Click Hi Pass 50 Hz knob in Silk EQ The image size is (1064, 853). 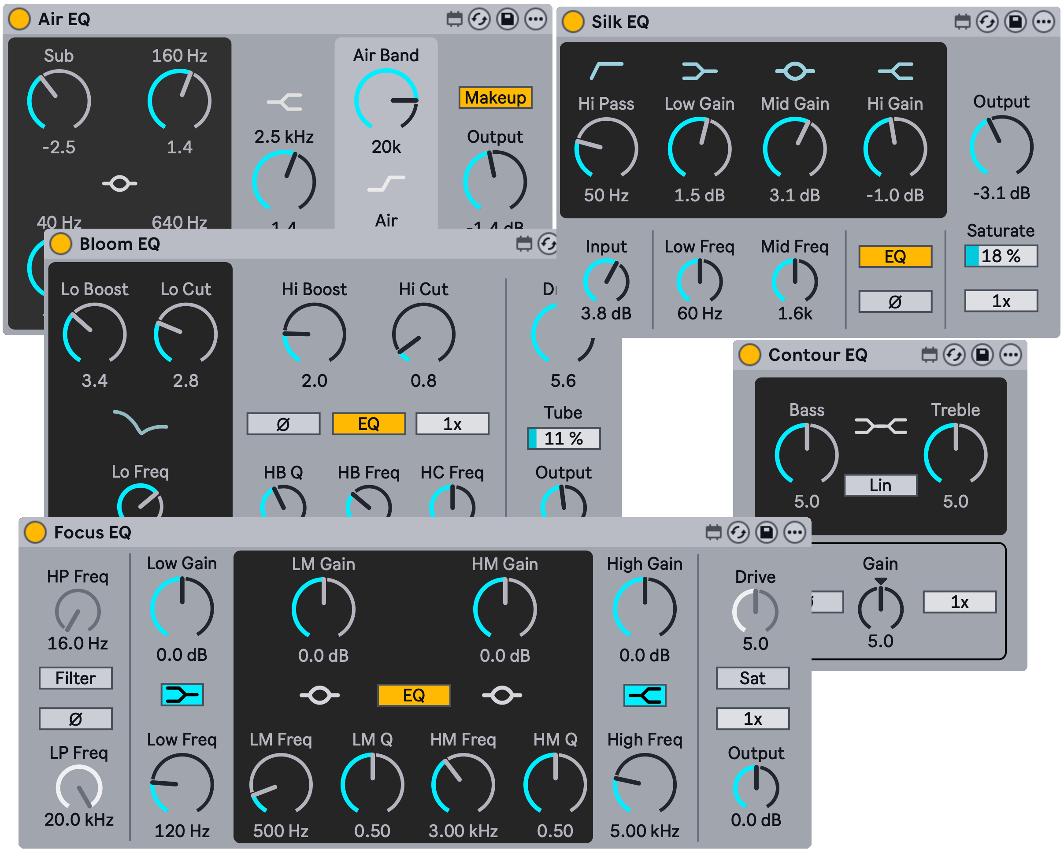(607, 148)
